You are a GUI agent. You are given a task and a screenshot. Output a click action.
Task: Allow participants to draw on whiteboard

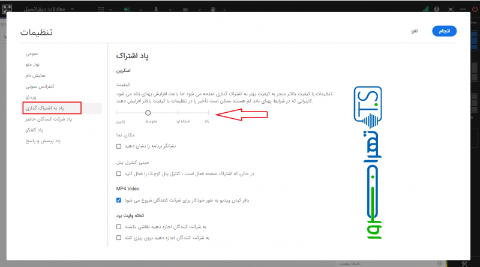point(119,227)
